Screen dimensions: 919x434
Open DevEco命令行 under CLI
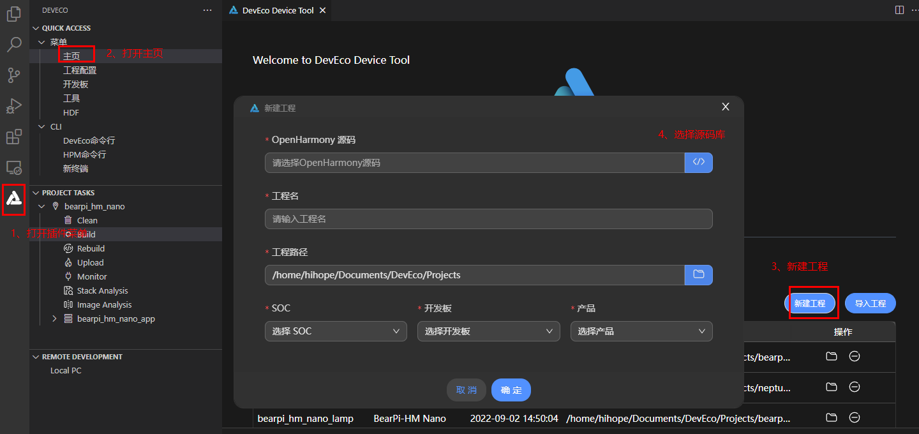click(x=89, y=140)
